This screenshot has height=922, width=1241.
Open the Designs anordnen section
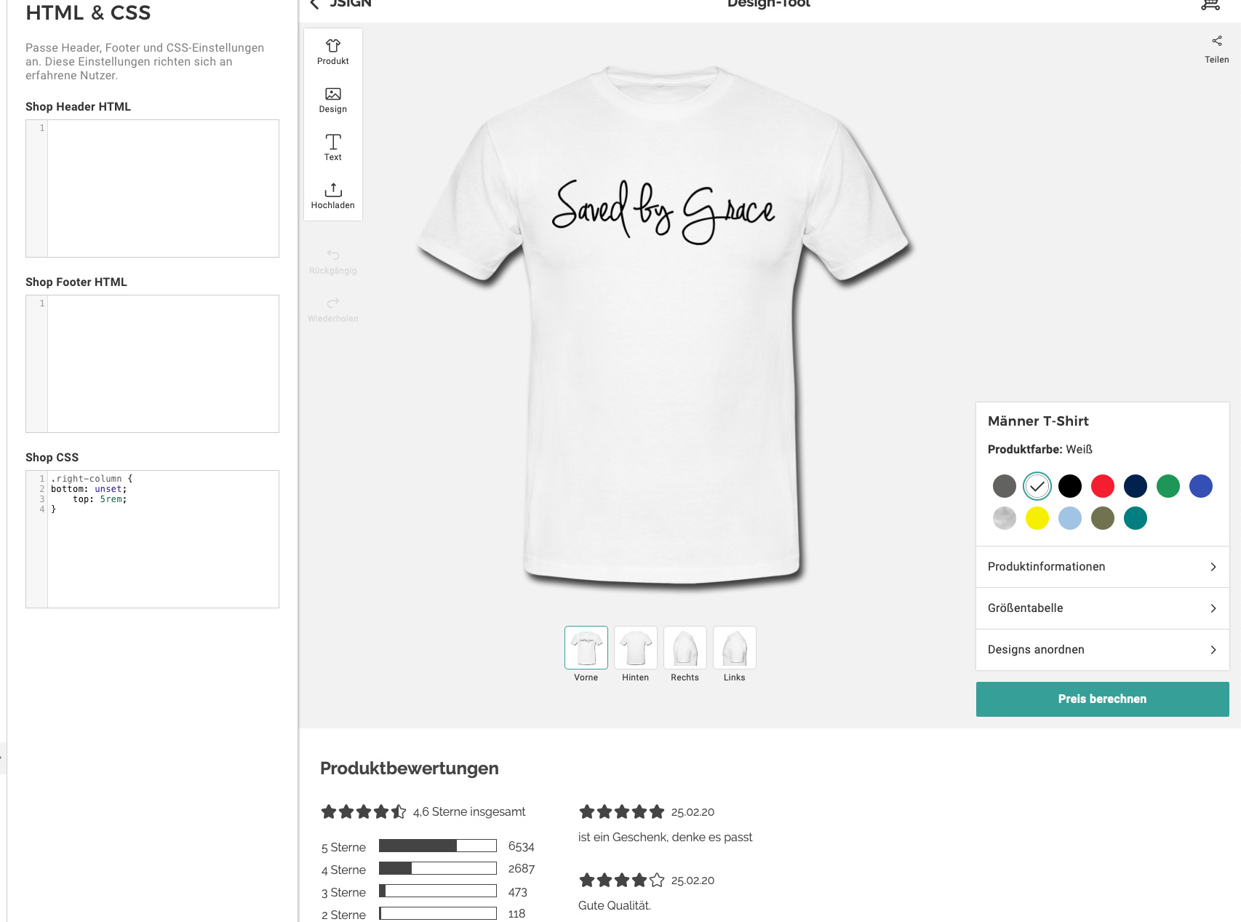(1102, 650)
